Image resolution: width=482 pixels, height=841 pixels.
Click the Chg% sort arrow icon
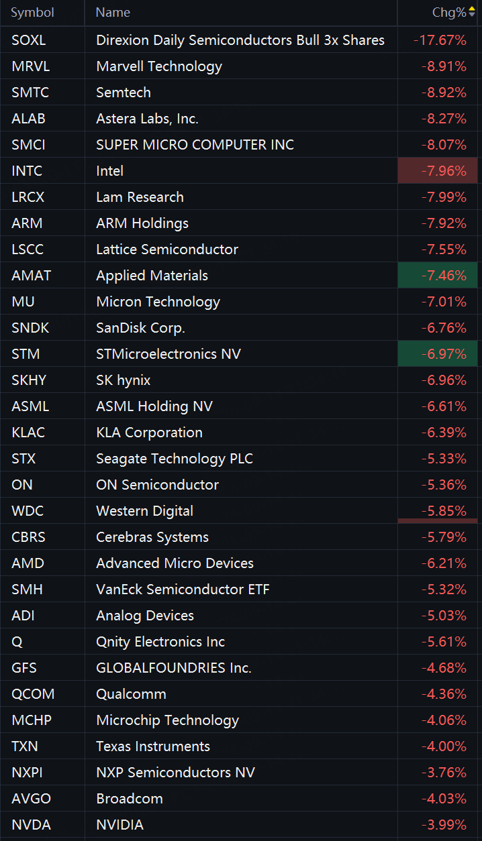pyautogui.click(x=472, y=12)
